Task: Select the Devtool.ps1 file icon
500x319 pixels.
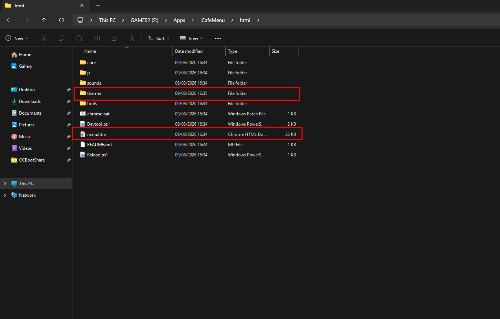Action: click(x=83, y=124)
